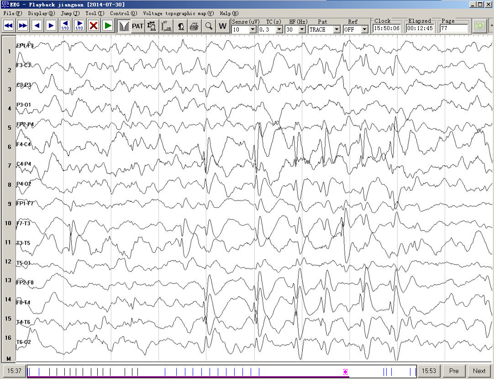Select the magnifying glass zoom tool
Image resolution: width=494 pixels, height=379 pixels.
tap(209, 26)
